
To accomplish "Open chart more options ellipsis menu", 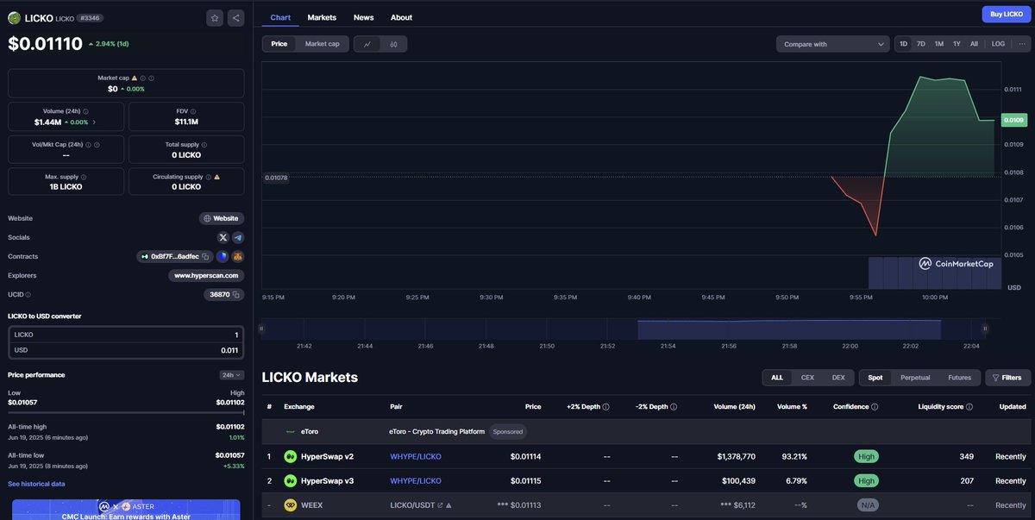I will point(1022,44).
